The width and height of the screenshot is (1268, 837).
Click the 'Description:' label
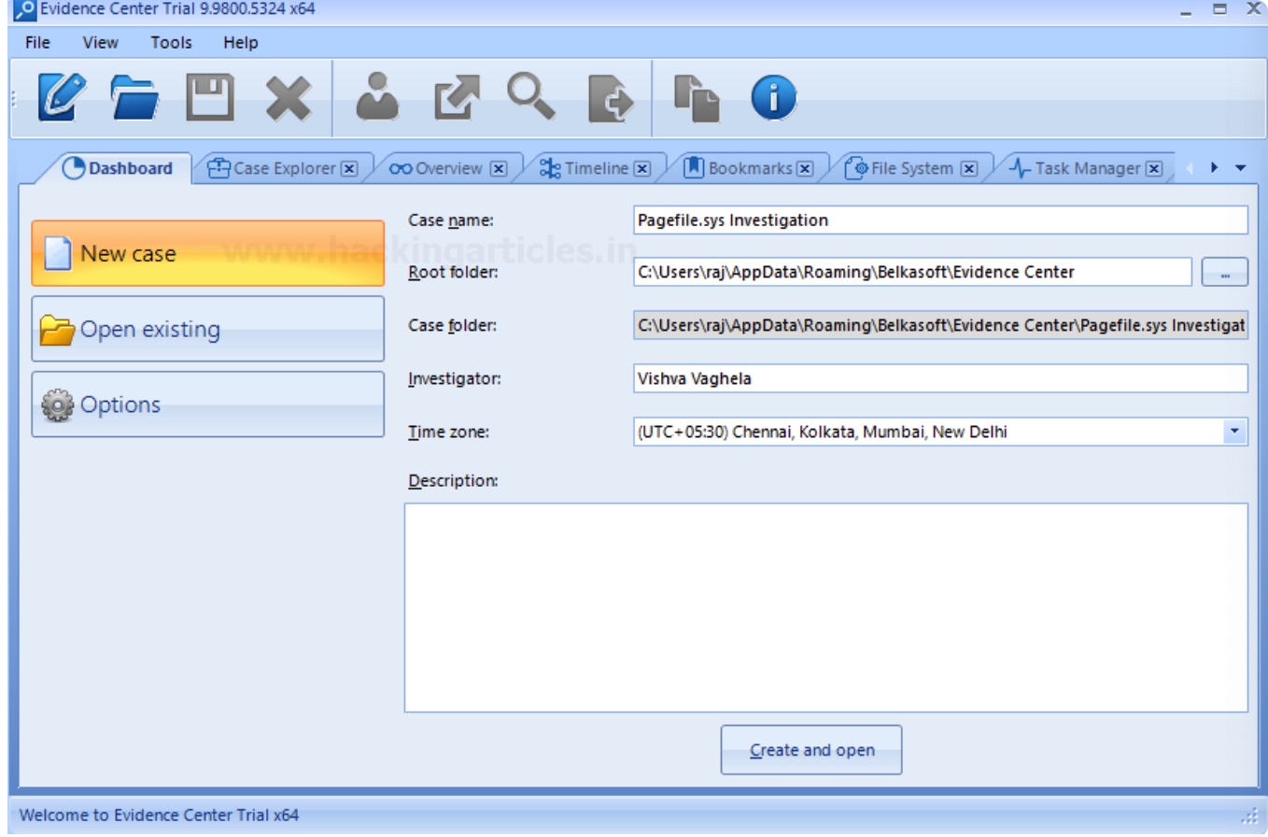pyautogui.click(x=453, y=481)
